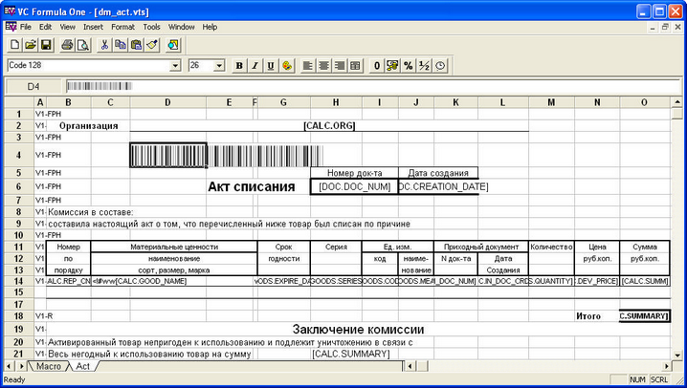Open the Insert menu

point(93,27)
